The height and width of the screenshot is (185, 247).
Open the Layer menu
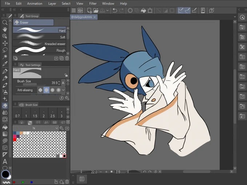(x=52, y=4)
